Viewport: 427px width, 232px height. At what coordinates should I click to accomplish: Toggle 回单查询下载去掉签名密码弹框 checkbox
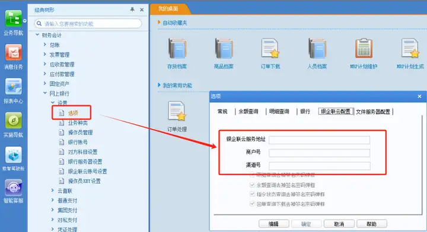[252, 204]
